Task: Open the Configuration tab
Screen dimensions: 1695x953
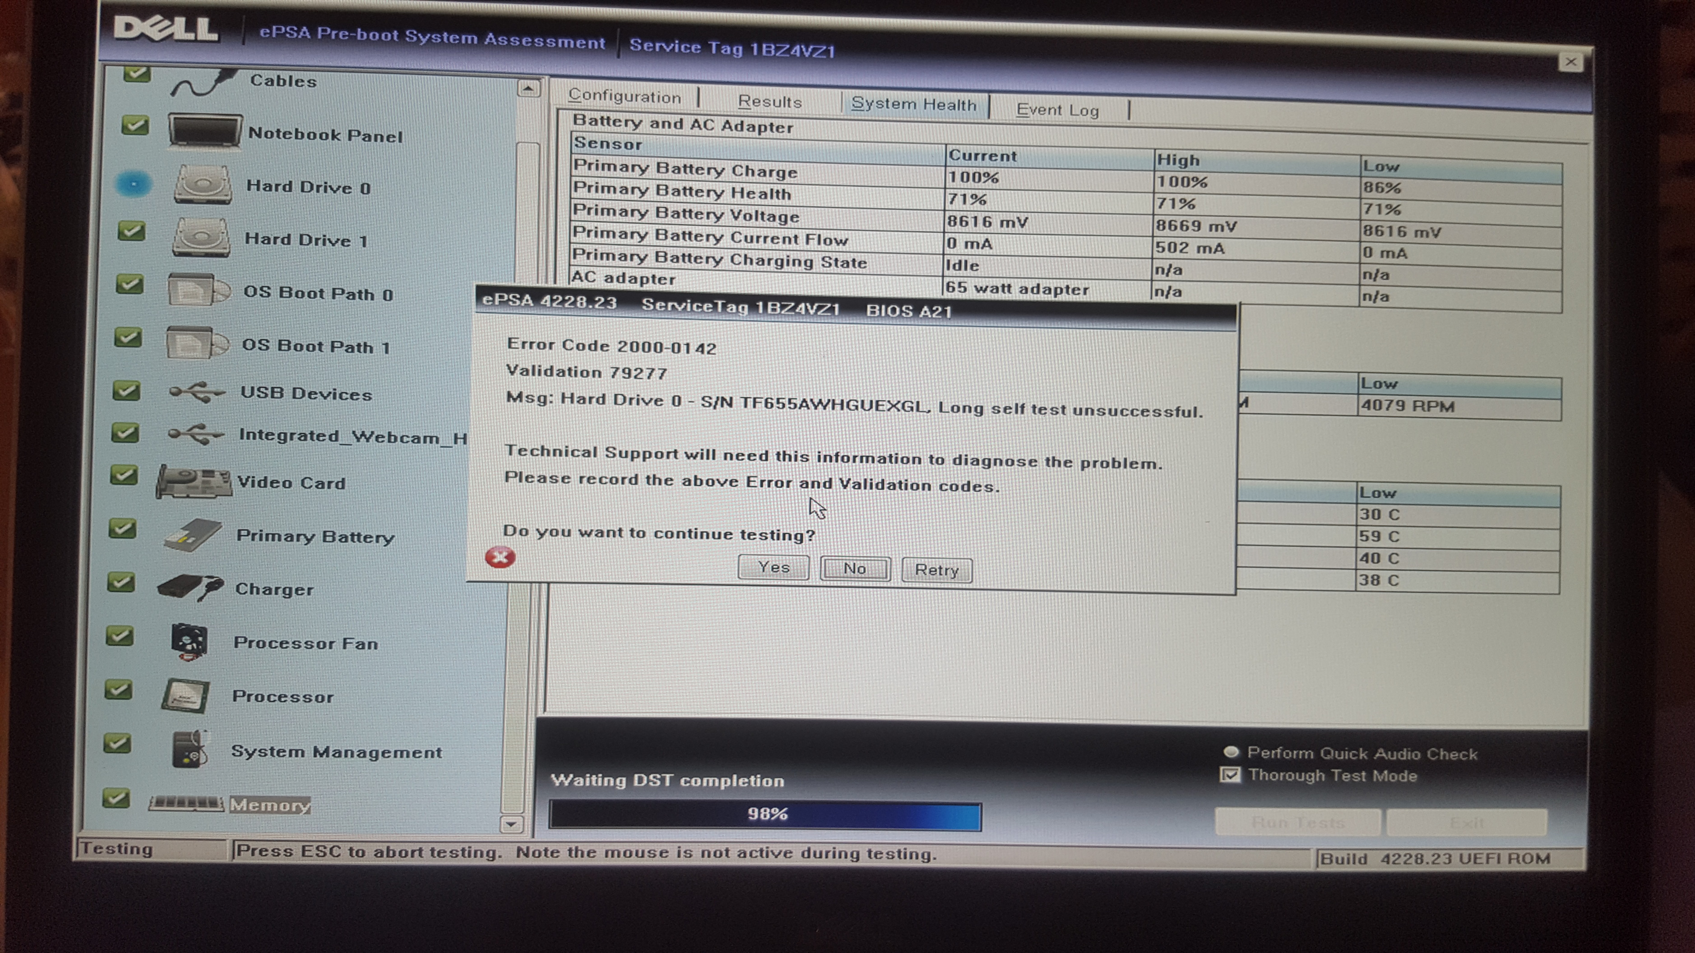Action: pyautogui.click(x=625, y=96)
